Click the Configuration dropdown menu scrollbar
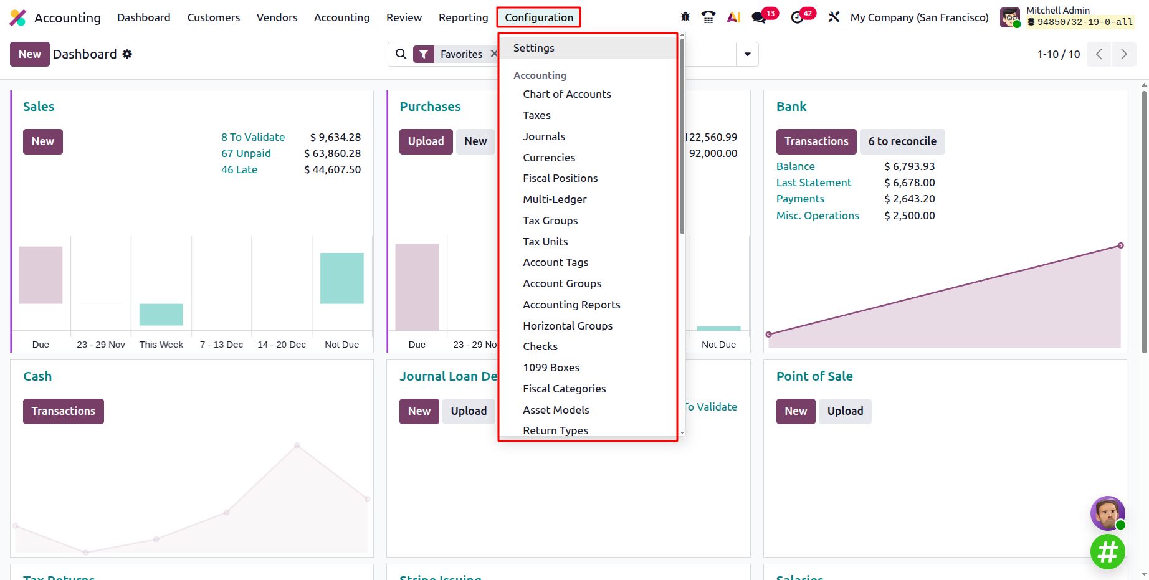The image size is (1149, 580). click(x=682, y=137)
